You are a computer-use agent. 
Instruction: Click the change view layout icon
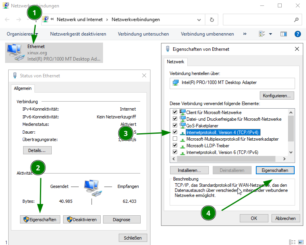[x=262, y=34]
